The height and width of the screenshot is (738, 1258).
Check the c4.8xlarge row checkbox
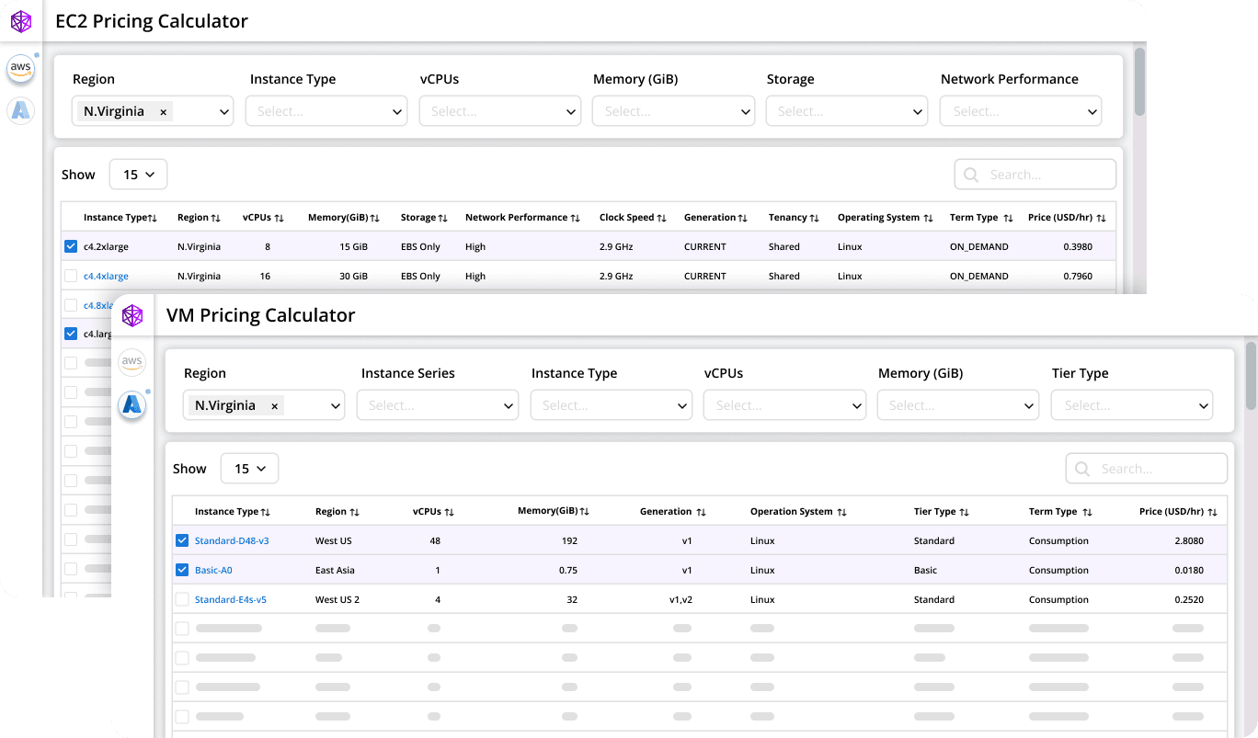pos(71,305)
